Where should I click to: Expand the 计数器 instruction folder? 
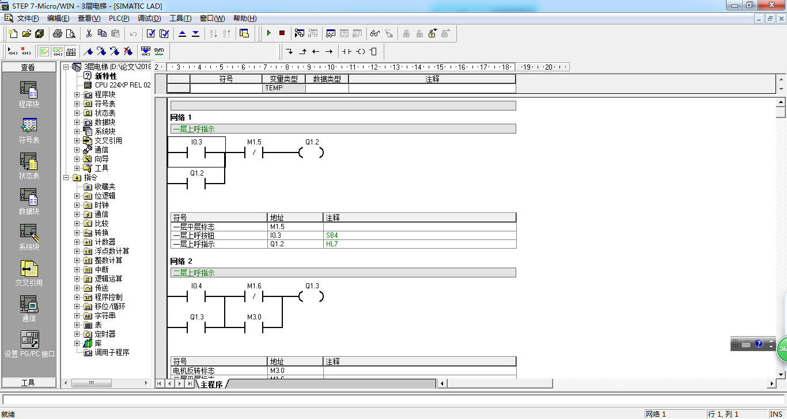pos(77,242)
